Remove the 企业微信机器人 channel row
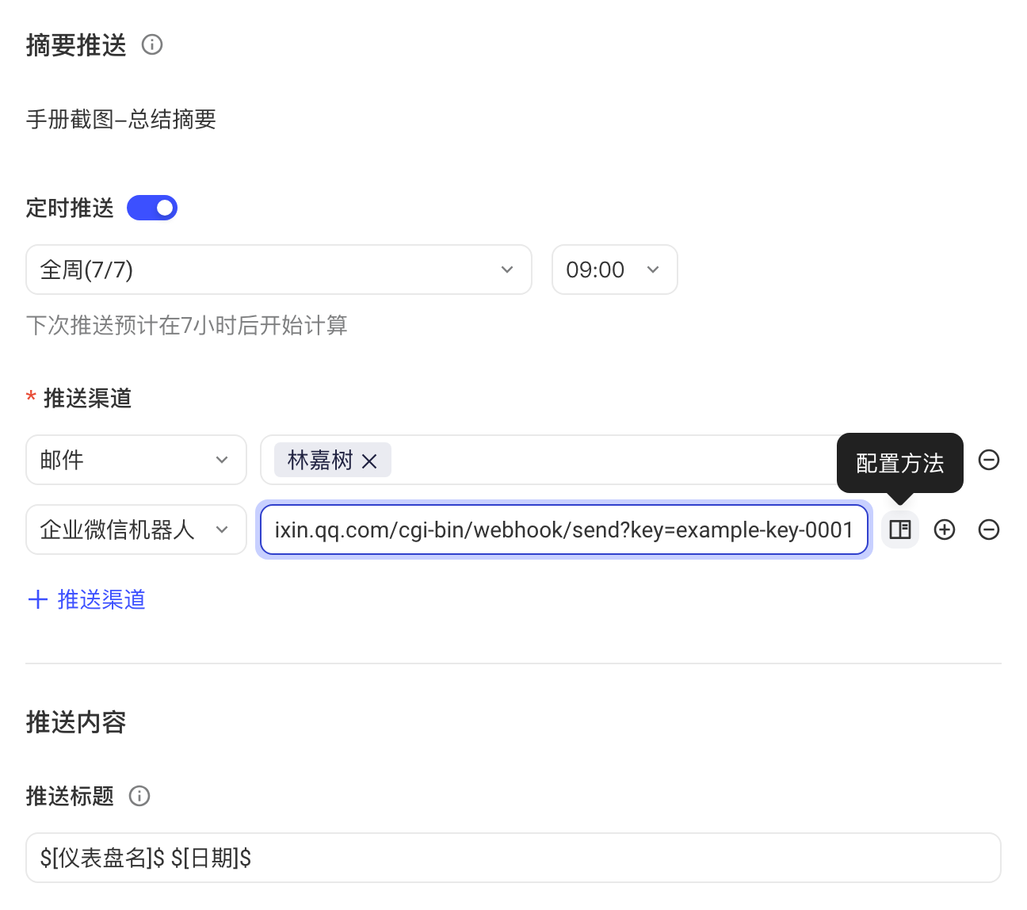The width and height of the screenshot is (1027, 910). (989, 530)
